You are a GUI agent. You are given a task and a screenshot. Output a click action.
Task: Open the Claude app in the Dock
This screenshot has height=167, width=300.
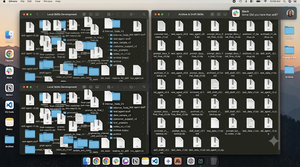tap(178, 161)
